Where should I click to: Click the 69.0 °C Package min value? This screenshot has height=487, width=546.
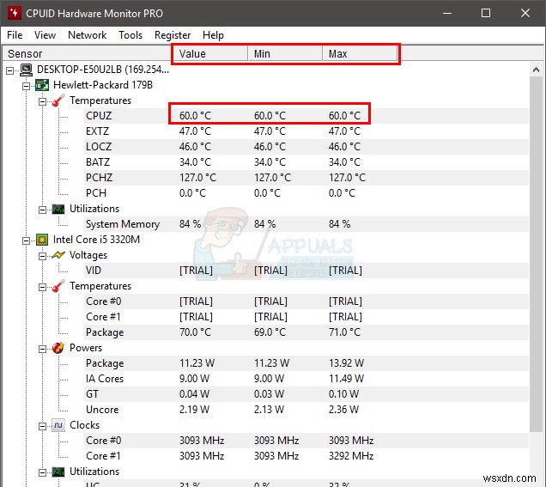270,332
